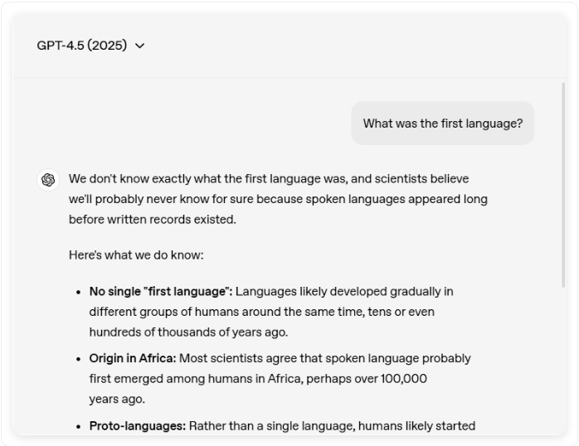The image size is (579, 446).
Task: Click the 'GPT-4.5 (2025)' title text
Action: [x=81, y=46]
